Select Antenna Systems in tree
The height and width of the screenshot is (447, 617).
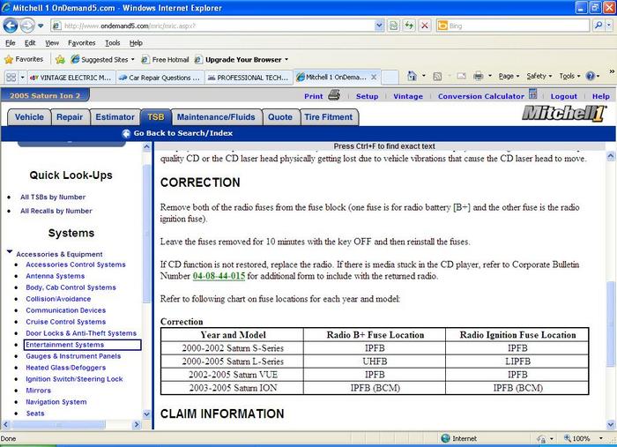pos(55,276)
